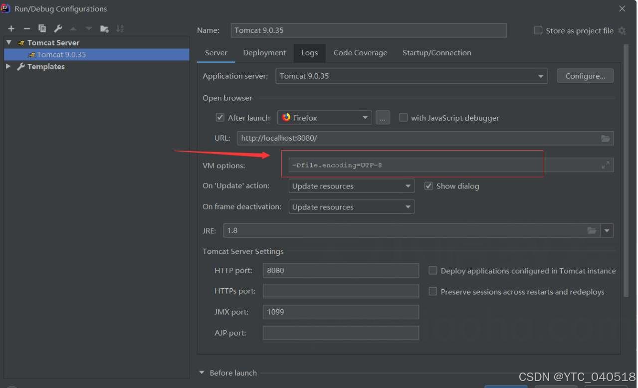Image resolution: width=638 pixels, height=388 pixels.
Task: Open the On frame deactivation dropdown
Action: (x=352, y=207)
